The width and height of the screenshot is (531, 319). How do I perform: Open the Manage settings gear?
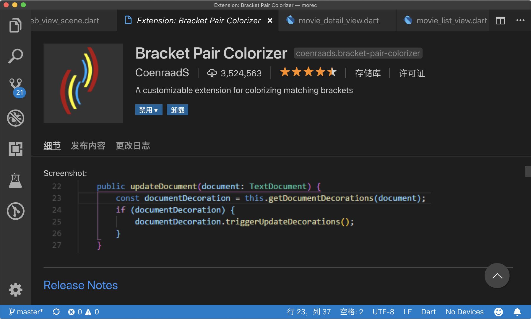point(16,290)
